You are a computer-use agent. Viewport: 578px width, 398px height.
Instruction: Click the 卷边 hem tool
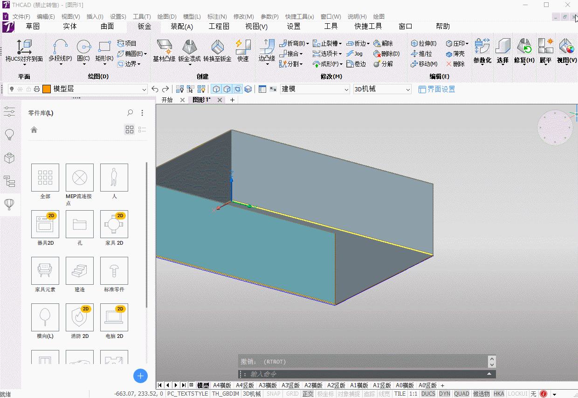coord(356,64)
